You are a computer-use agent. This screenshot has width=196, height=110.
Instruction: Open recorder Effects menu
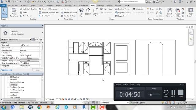point(125,85)
